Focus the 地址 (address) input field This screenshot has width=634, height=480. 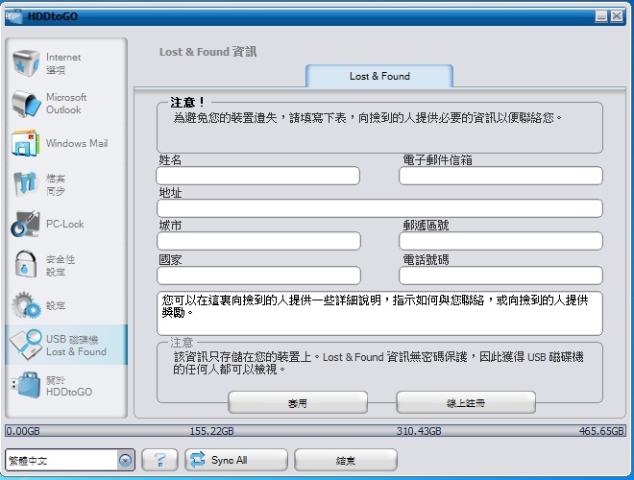[x=379, y=208]
